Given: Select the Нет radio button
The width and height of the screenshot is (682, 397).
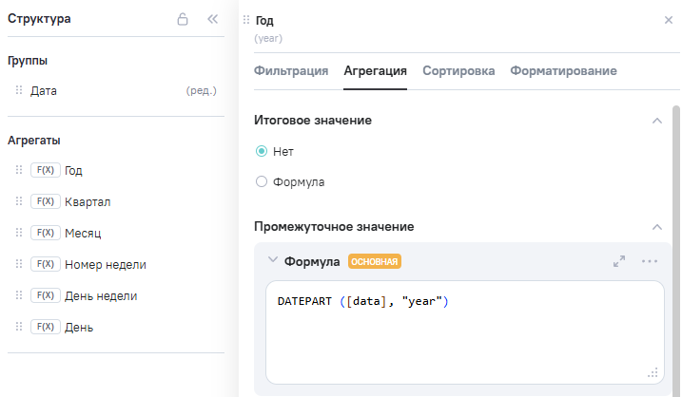Looking at the screenshot, I should tap(262, 151).
